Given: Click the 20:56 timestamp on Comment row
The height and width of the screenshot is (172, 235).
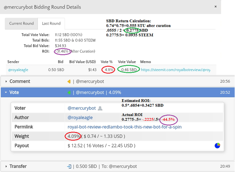Looking at the screenshot, I should pos(225,81).
